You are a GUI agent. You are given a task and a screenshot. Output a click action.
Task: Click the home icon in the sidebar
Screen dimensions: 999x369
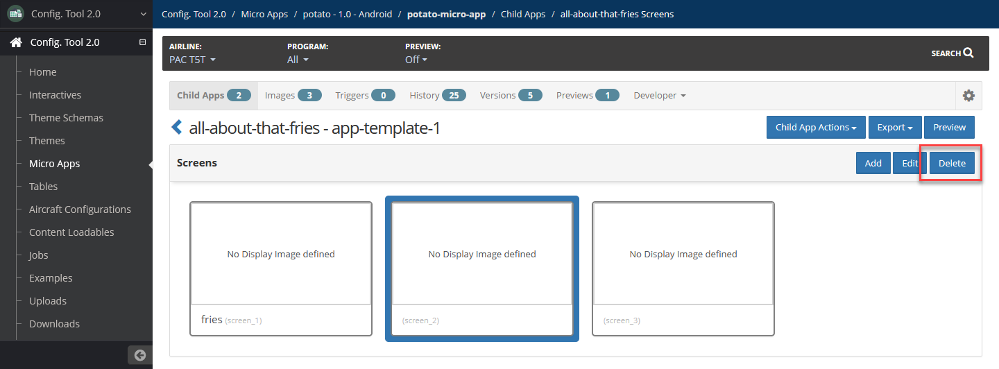[16, 42]
